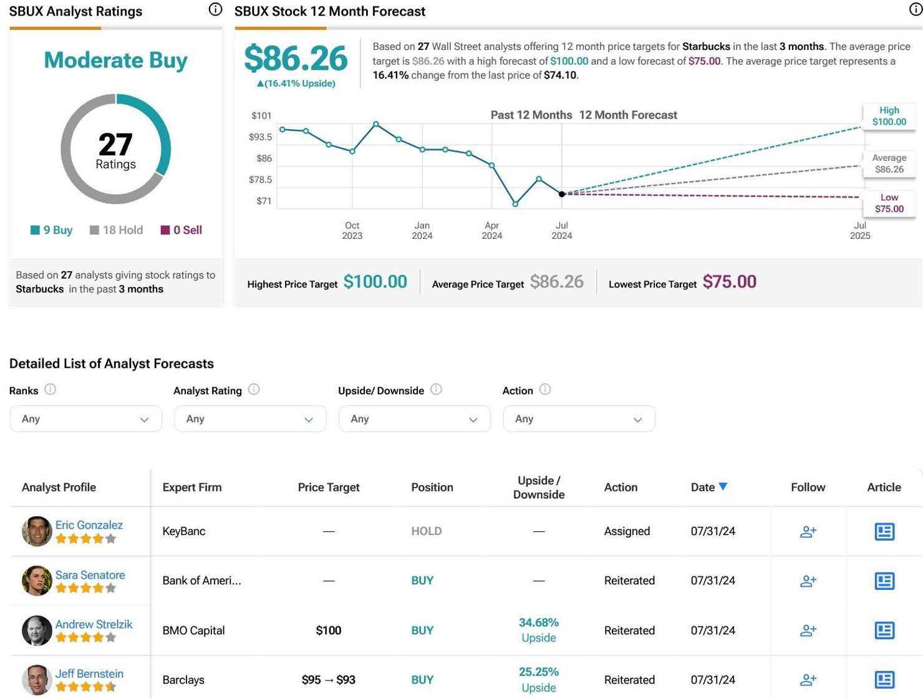Click the Assigned action in KeyBanc row
This screenshot has width=923, height=699.
pyautogui.click(x=627, y=531)
